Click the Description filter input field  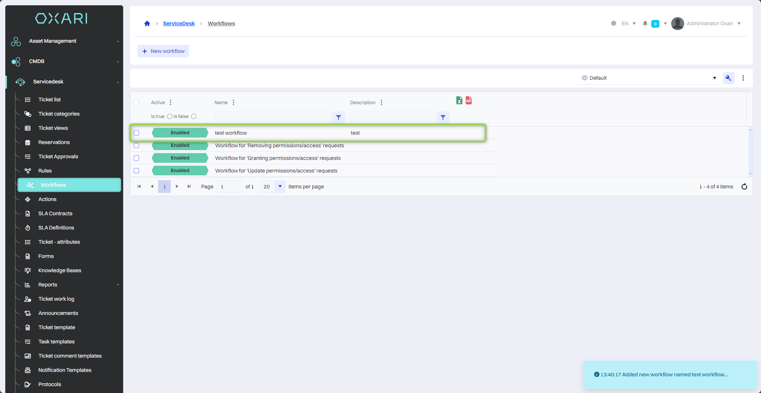[x=393, y=118]
